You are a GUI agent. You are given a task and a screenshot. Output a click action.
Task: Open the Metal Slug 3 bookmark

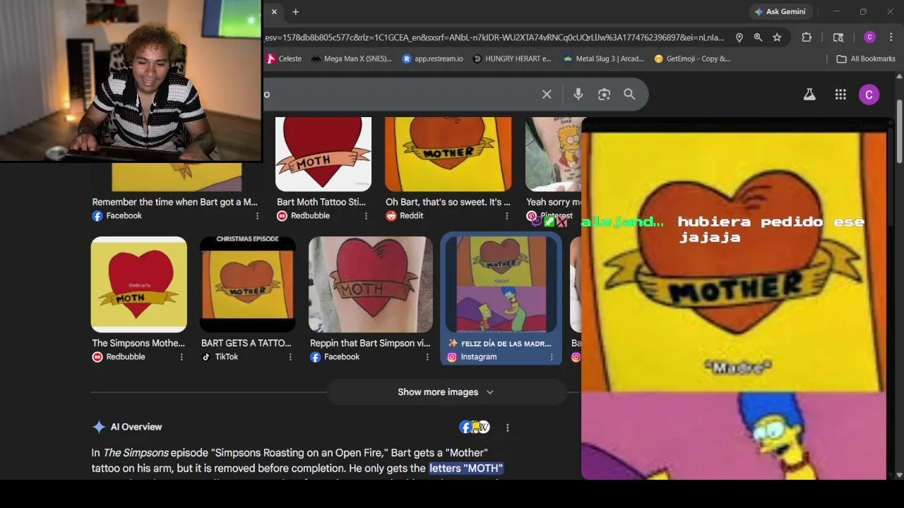coord(605,59)
